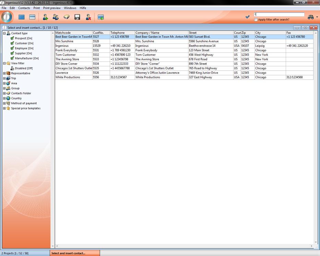This screenshot has height=256, width=320.
Task: Open the dropdown arrow beside the binoculars
Action: 317,17
